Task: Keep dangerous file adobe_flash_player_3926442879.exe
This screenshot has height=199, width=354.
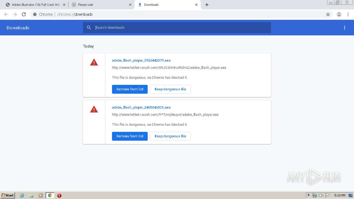Action: (170, 89)
